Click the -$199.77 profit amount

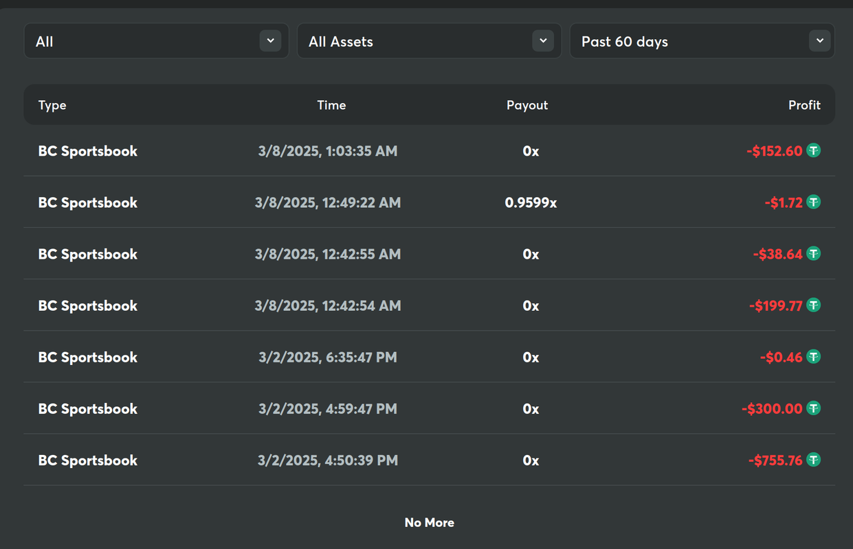tap(776, 305)
